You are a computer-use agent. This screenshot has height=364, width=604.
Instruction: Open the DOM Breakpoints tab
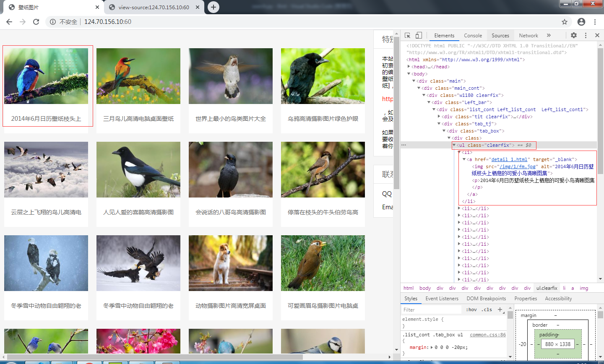(486, 299)
